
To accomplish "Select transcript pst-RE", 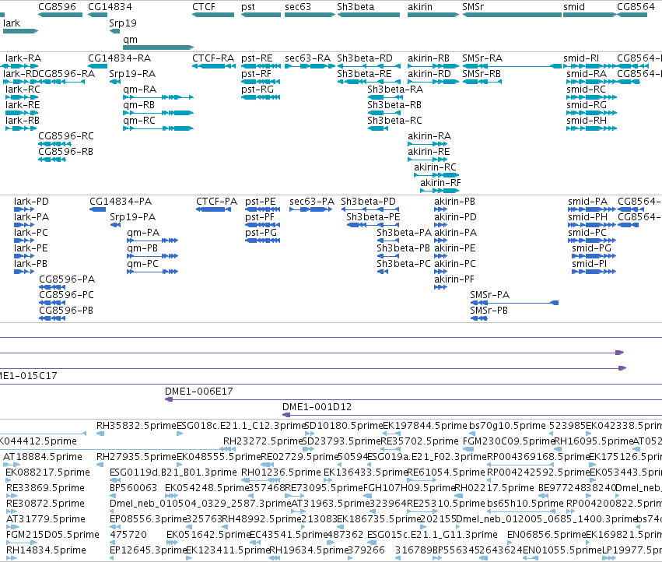I will click(x=257, y=58).
